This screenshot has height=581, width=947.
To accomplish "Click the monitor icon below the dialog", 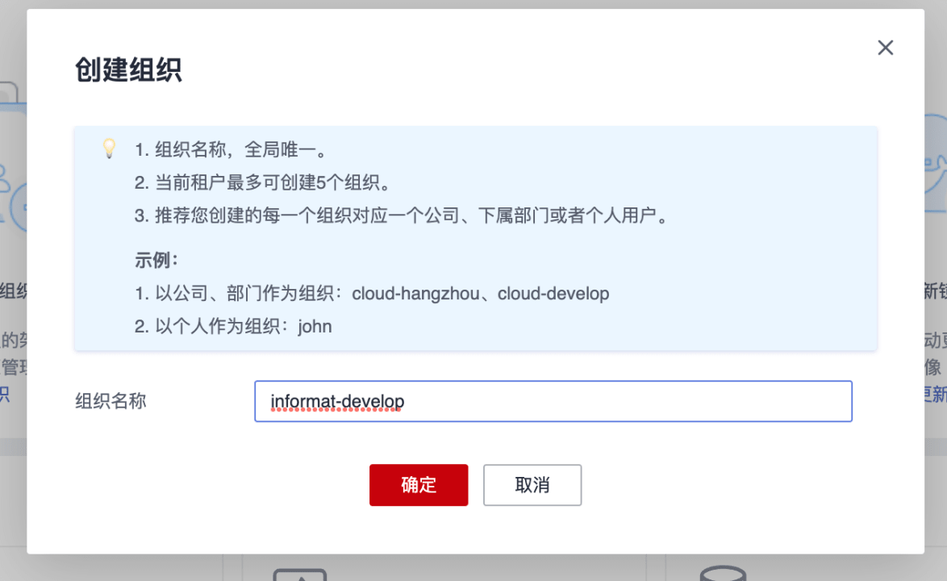I will coord(299,575).
